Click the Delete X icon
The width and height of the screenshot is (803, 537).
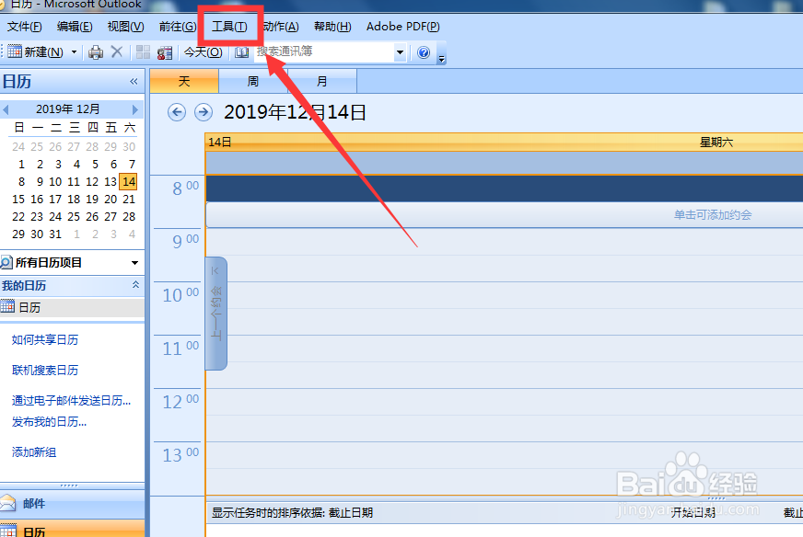point(117,51)
